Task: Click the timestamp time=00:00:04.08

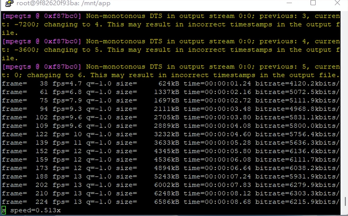Action: pyautogui.click(x=217, y=126)
